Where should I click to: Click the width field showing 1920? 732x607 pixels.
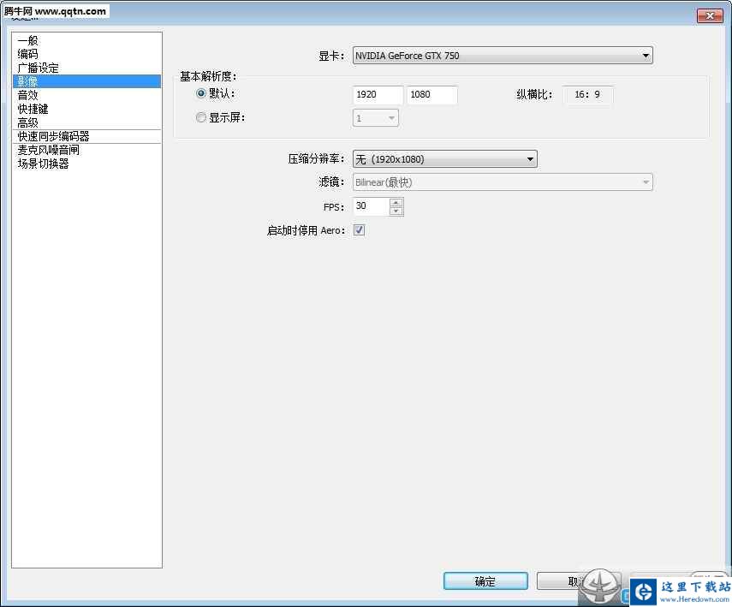coord(378,94)
